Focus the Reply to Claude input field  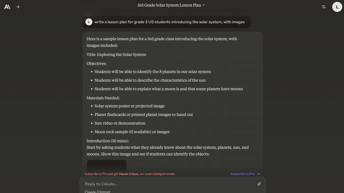(166, 184)
